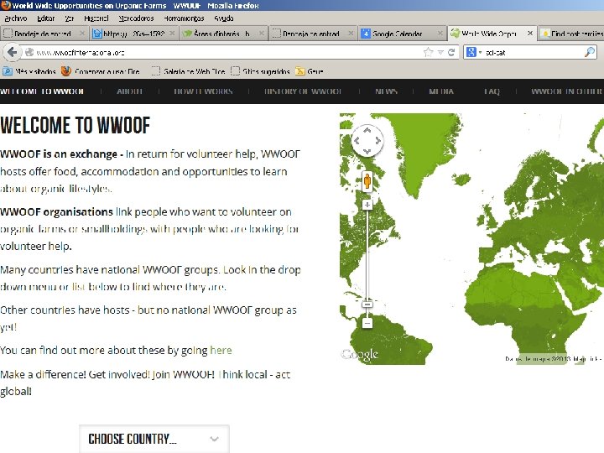Open the Galería de Web Slice bookmark
The width and height of the screenshot is (604, 453).
(189, 71)
